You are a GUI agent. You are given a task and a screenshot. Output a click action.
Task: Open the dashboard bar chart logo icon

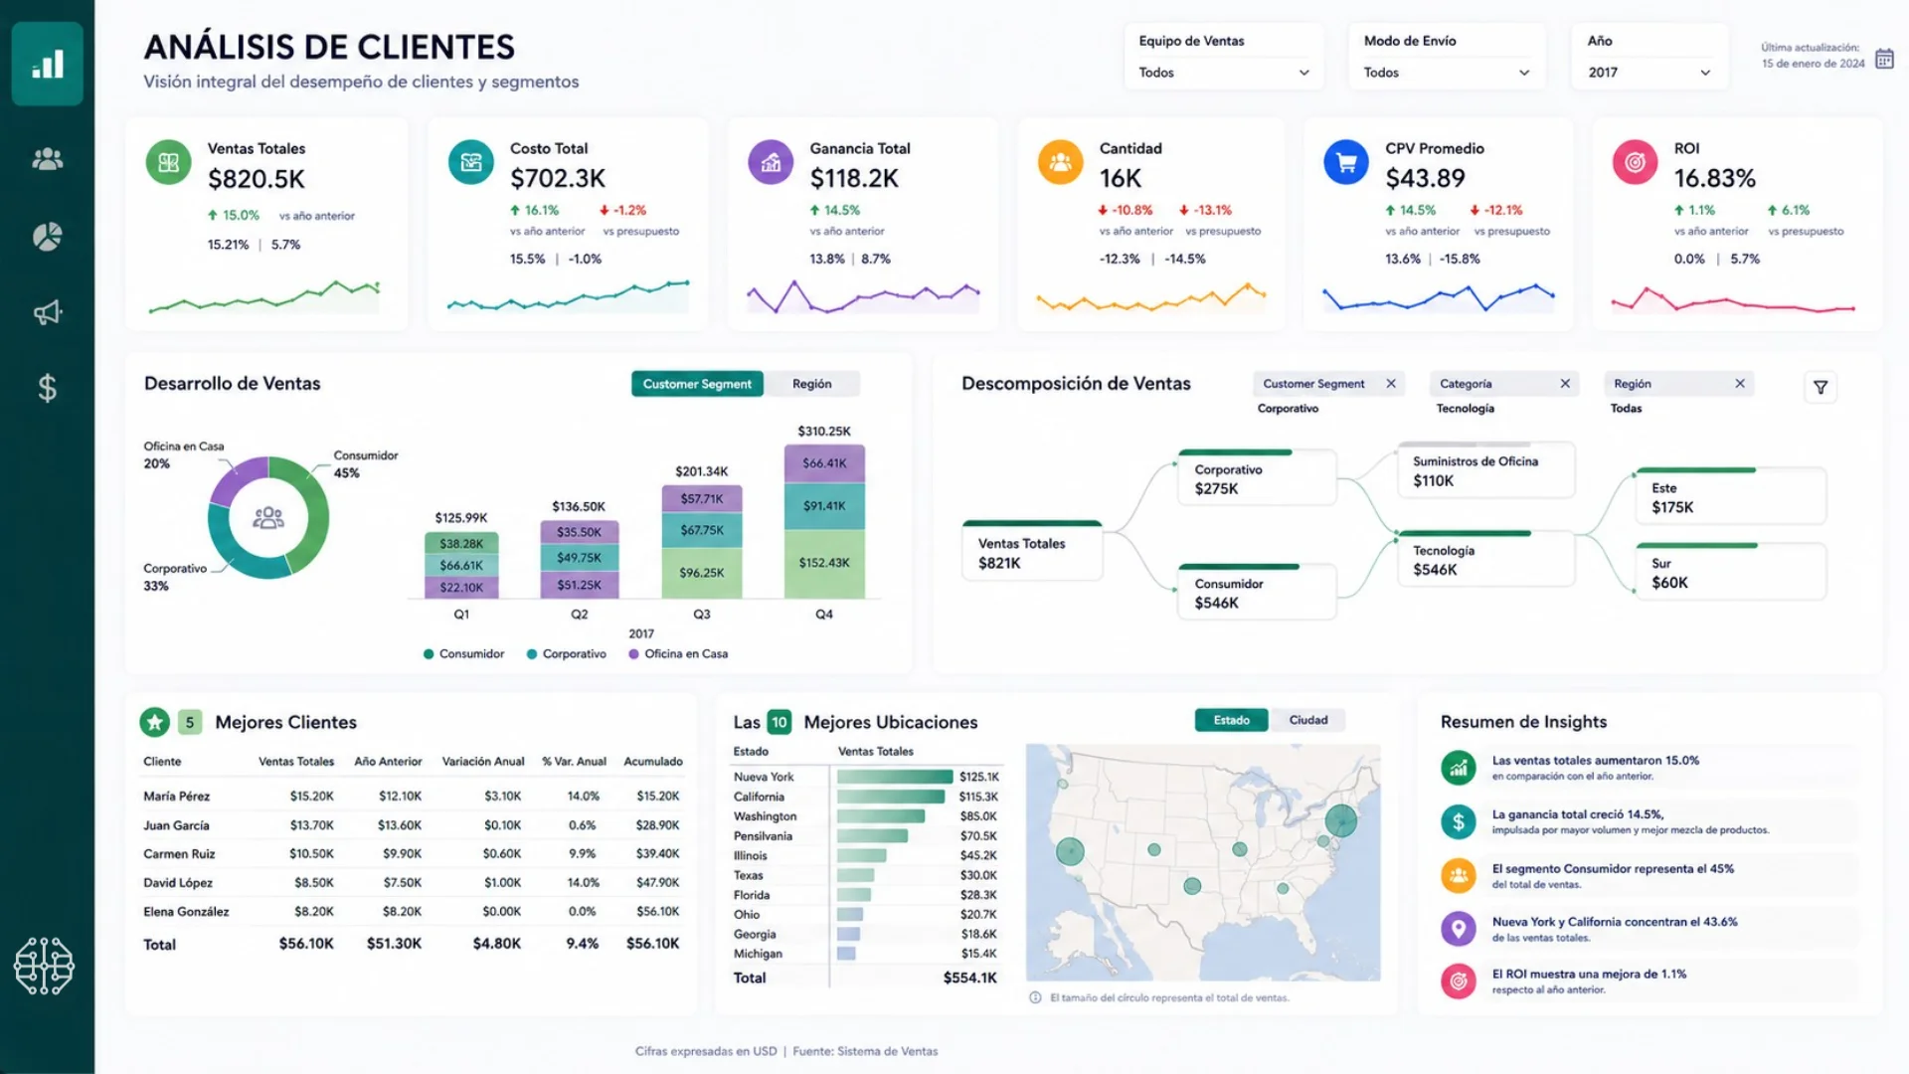47,64
